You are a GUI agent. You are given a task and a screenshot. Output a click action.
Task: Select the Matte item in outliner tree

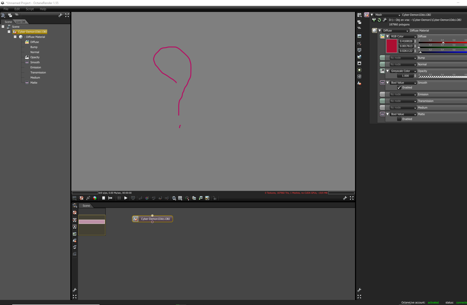[34, 83]
